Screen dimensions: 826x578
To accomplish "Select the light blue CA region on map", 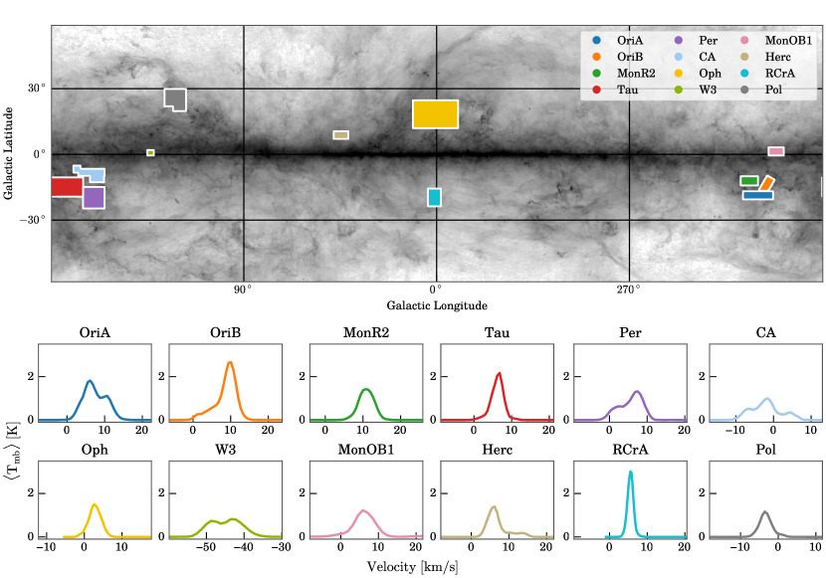I will [x=93, y=175].
